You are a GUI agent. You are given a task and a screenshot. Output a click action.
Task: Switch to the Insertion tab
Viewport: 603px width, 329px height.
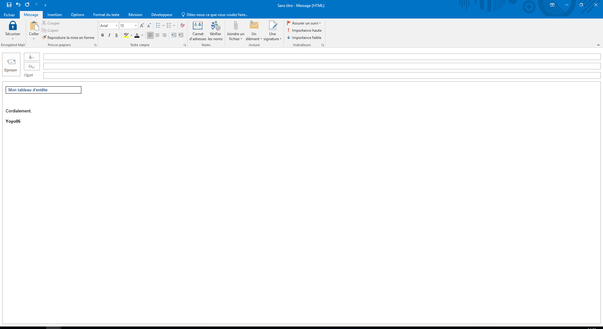pyautogui.click(x=55, y=15)
